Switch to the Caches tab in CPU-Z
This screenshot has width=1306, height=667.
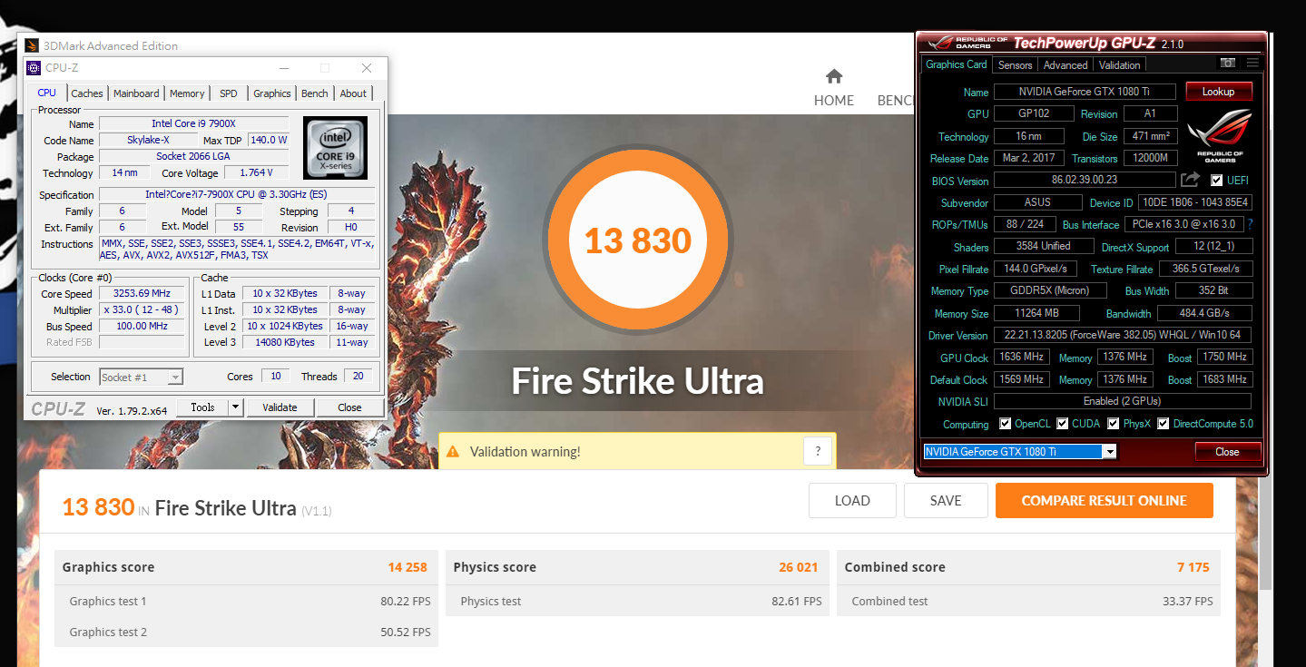(x=87, y=93)
